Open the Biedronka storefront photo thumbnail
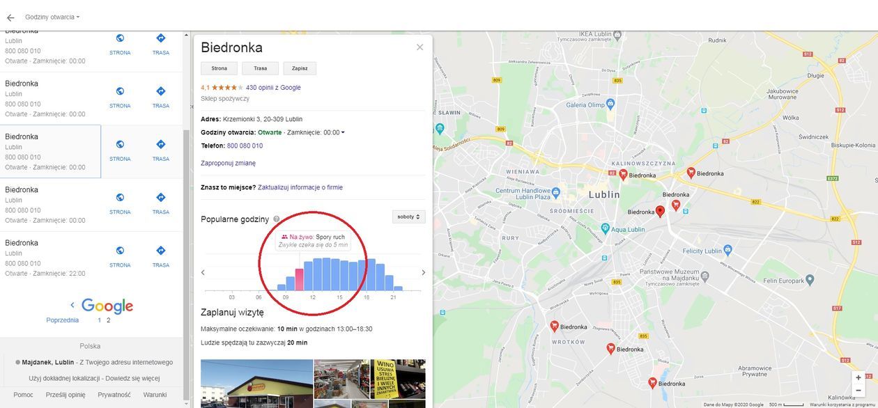 [x=256, y=384]
